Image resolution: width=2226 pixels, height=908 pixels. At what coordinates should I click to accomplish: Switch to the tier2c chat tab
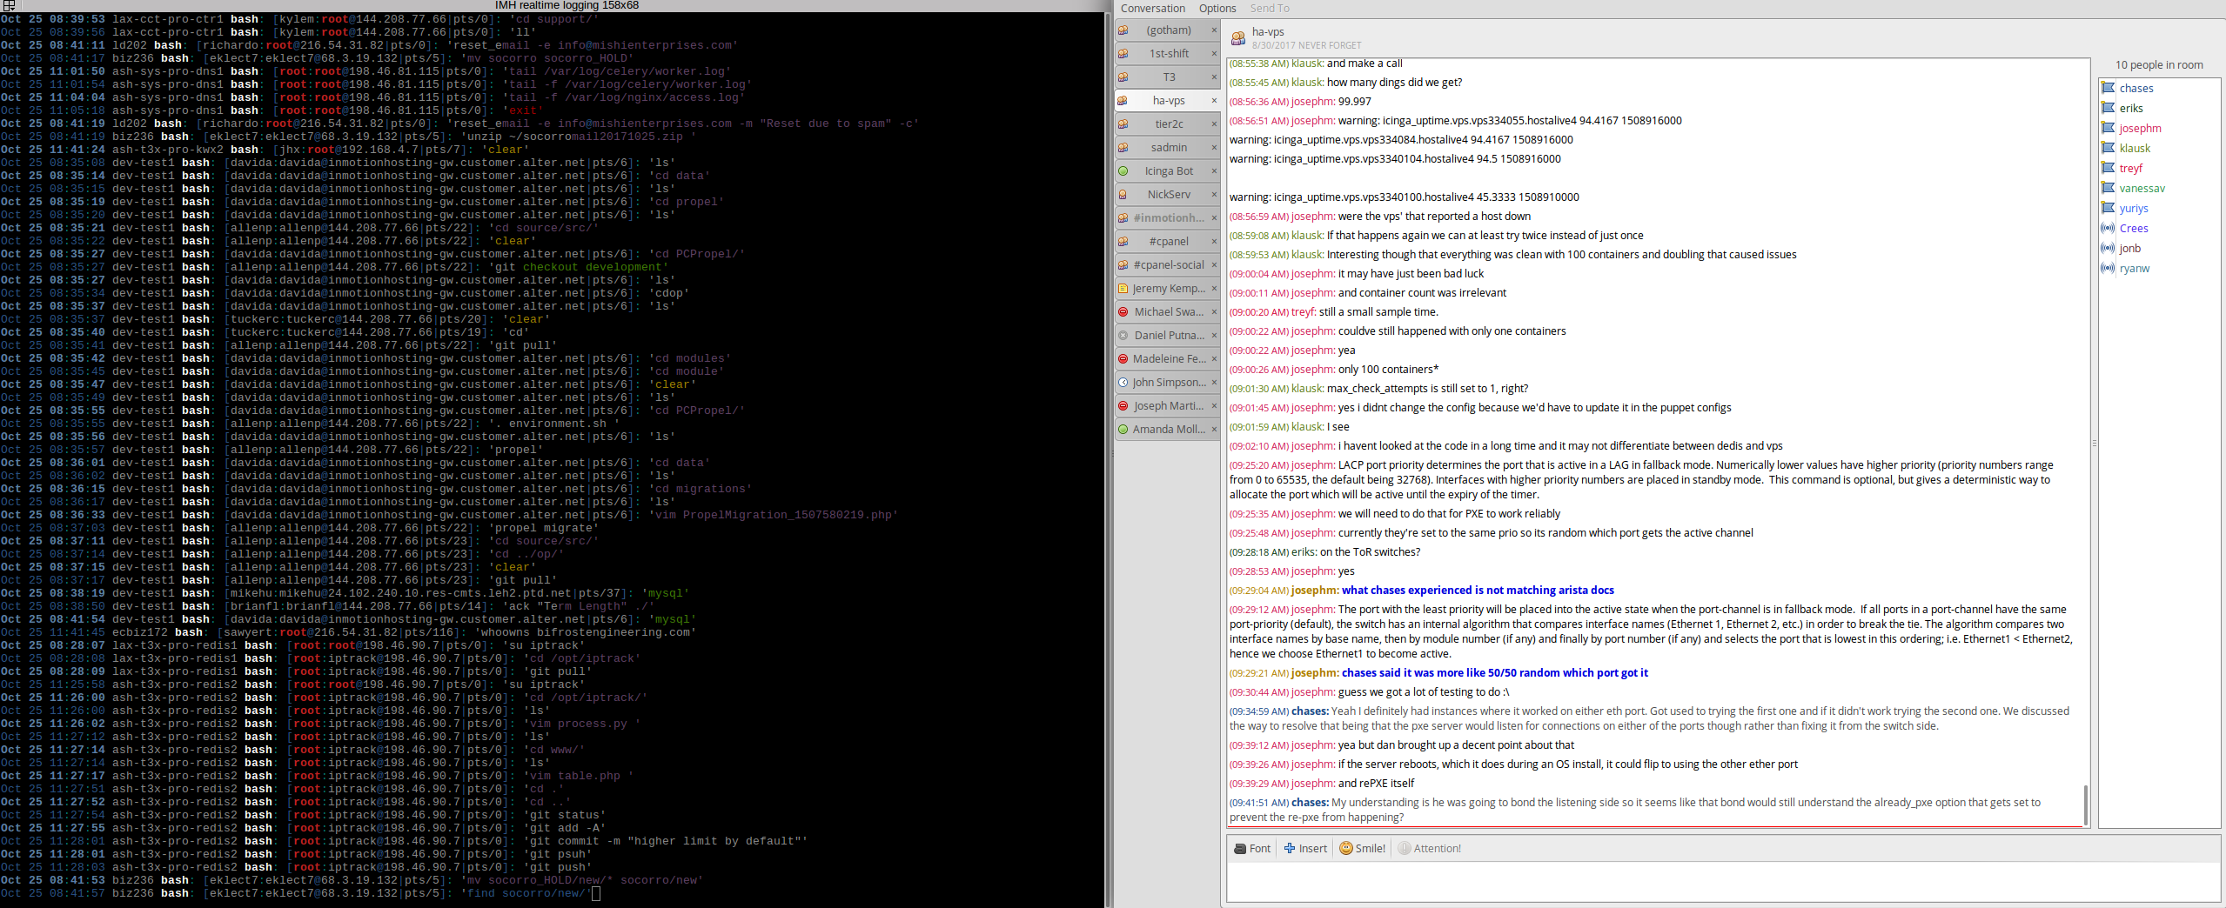coord(1169,124)
